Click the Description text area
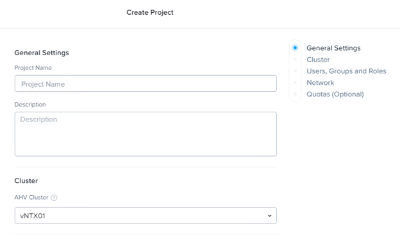The height and width of the screenshot is (235, 400). (146, 134)
